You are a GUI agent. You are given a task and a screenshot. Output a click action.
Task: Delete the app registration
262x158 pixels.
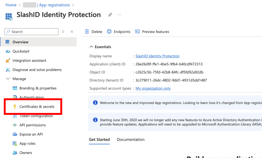93,32
